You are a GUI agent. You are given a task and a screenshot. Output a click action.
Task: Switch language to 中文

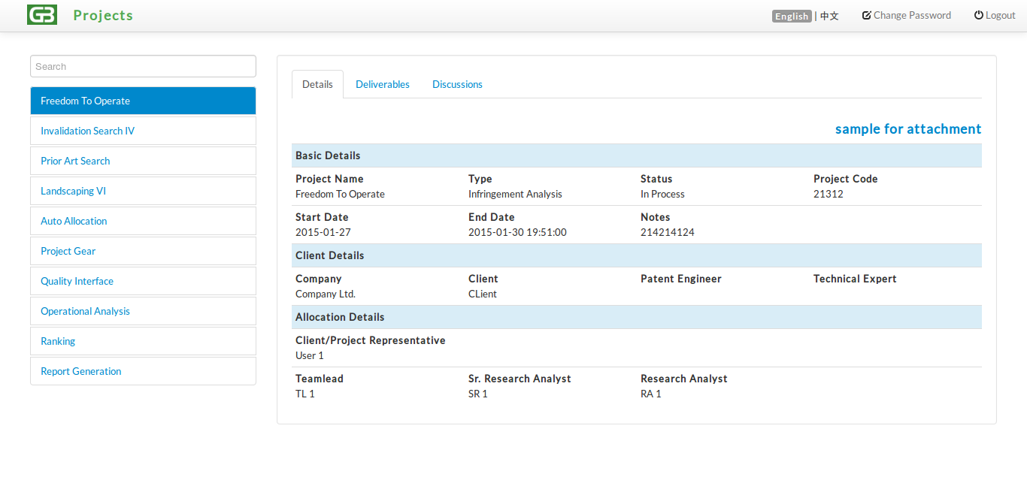pos(829,16)
